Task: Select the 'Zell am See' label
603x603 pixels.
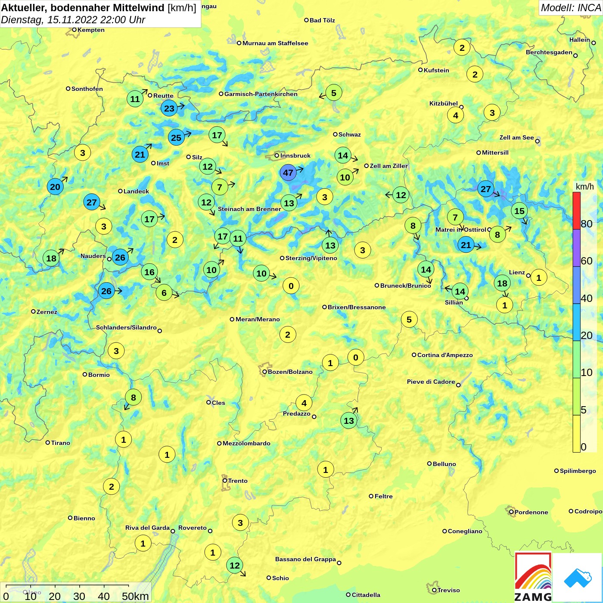Action: (x=516, y=137)
